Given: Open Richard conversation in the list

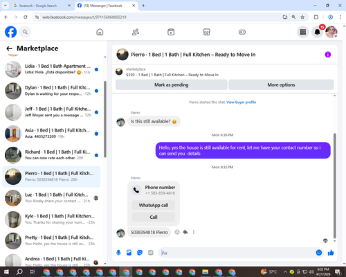Looking at the screenshot, I should click(51, 155).
